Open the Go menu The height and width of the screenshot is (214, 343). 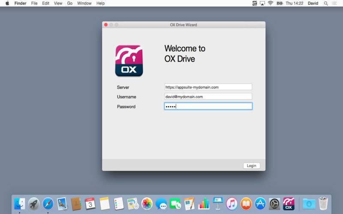pyautogui.click(x=70, y=3)
